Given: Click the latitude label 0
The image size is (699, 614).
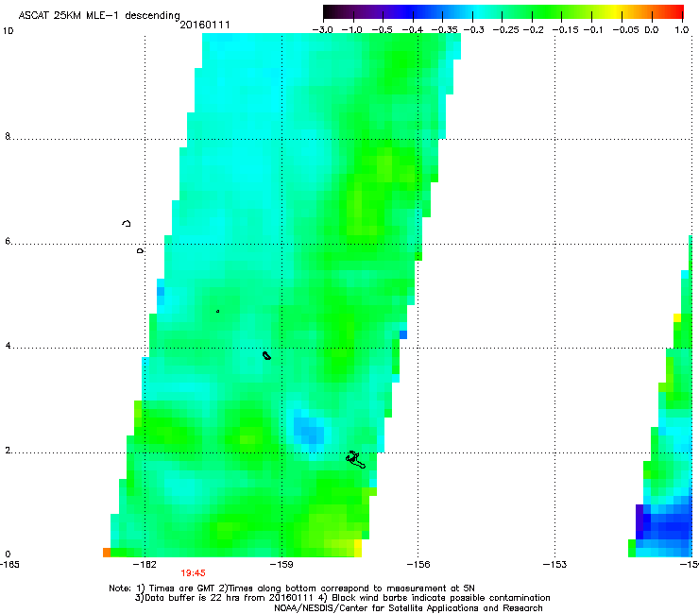Looking at the screenshot, I should 8,554.
